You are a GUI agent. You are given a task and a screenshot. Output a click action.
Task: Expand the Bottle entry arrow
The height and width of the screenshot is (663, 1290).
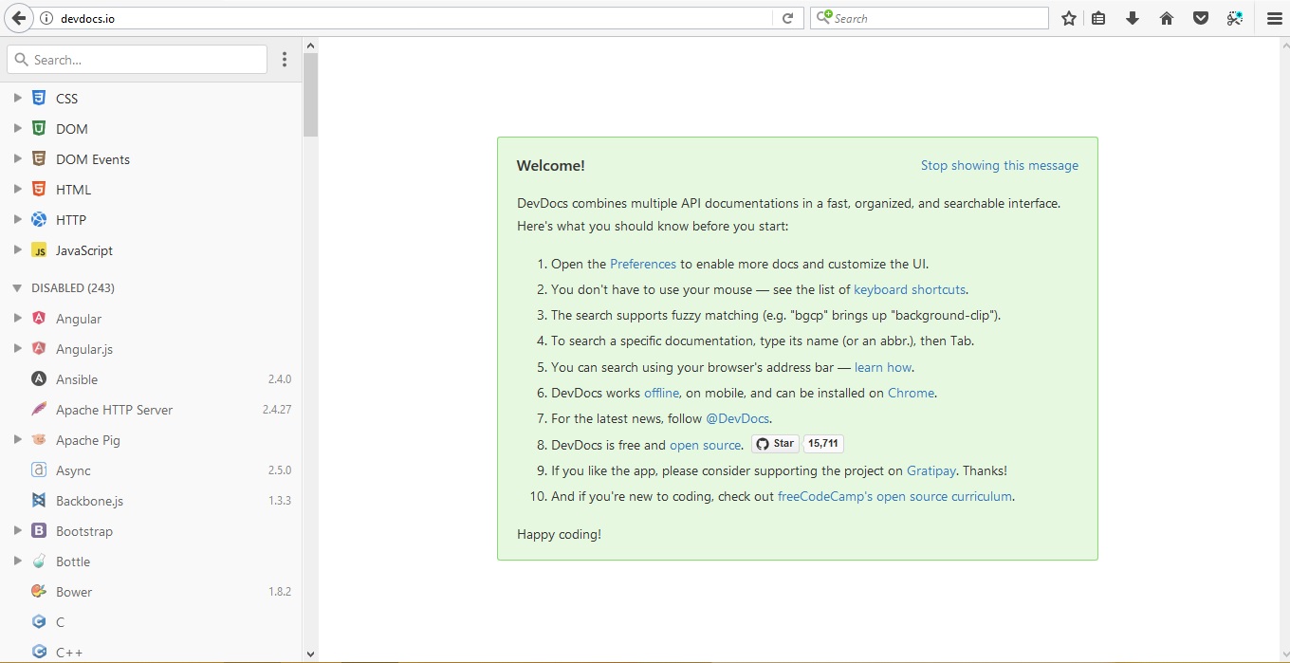tap(17, 562)
